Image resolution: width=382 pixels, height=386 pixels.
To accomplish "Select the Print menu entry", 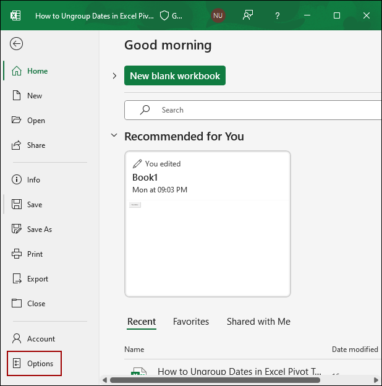I will (35, 254).
